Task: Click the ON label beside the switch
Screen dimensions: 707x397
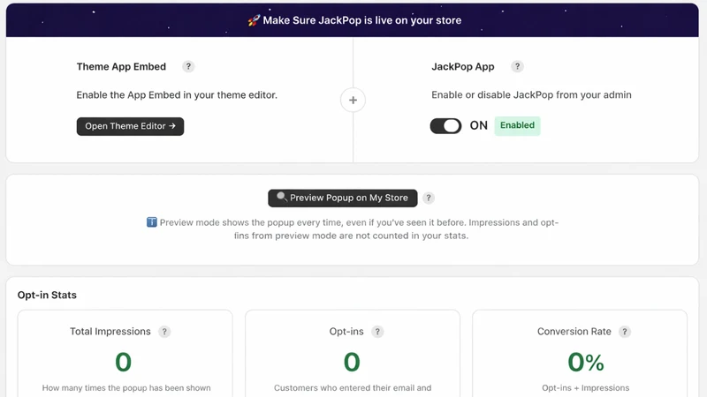Action: pos(479,125)
